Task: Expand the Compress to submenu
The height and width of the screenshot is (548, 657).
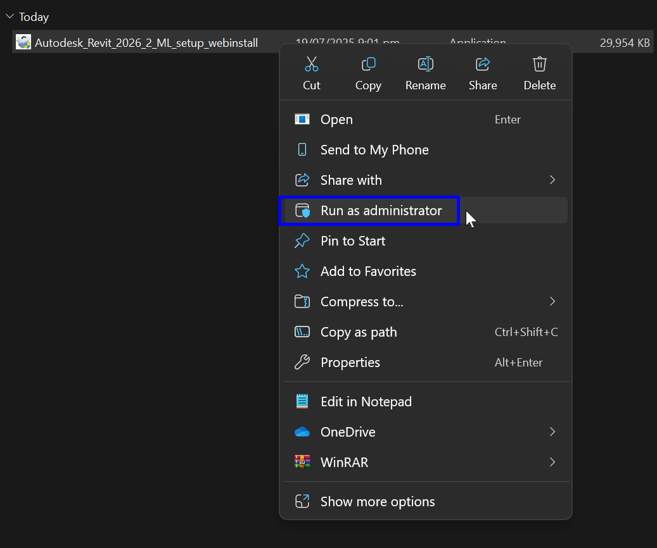Action: (x=551, y=301)
